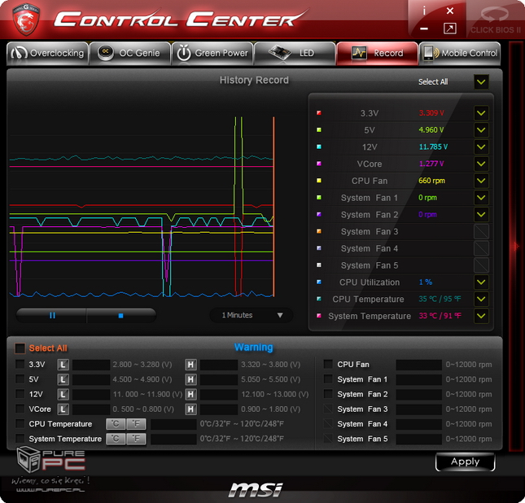Toggle the System Fan 2 graph visibility check
The width and height of the screenshot is (525, 503).
coord(481,215)
